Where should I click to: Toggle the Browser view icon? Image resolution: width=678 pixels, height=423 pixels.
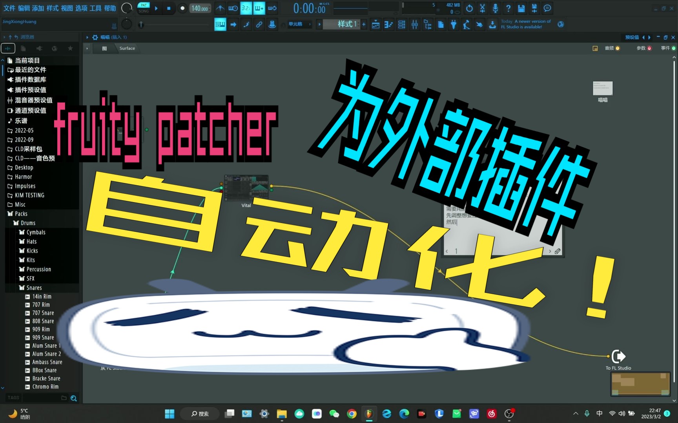(x=428, y=24)
